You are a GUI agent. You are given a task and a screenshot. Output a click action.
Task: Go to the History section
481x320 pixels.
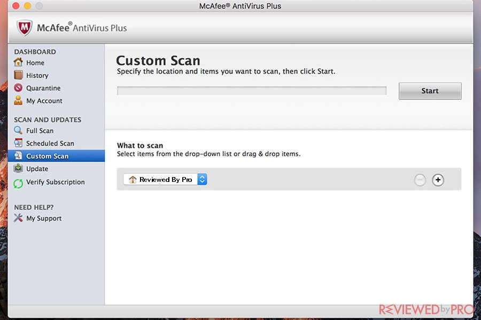pos(37,75)
